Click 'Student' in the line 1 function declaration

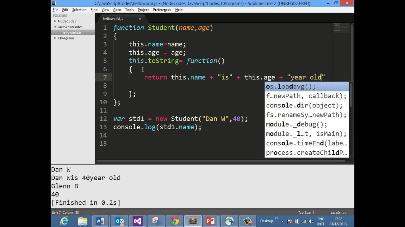pyautogui.click(x=161, y=28)
